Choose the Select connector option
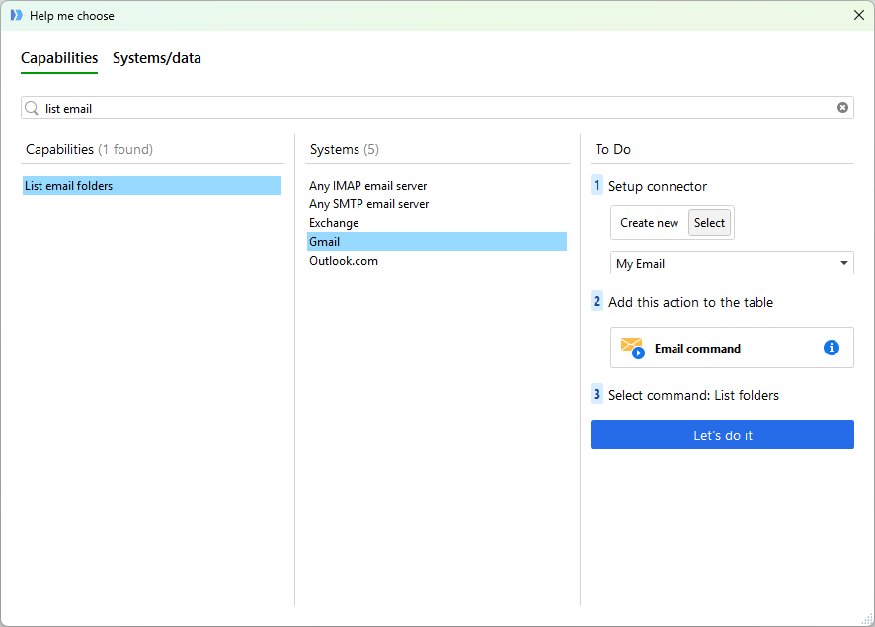 tap(709, 223)
